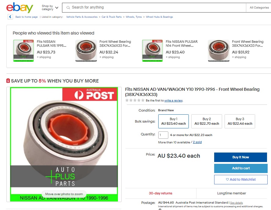
Task: Click the 2 sold link
Action: click(197, 142)
